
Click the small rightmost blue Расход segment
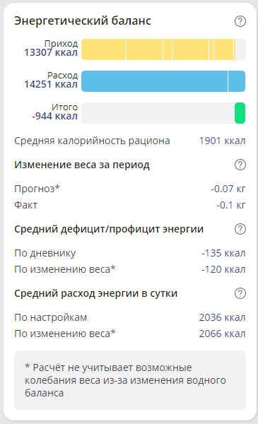coord(237,81)
